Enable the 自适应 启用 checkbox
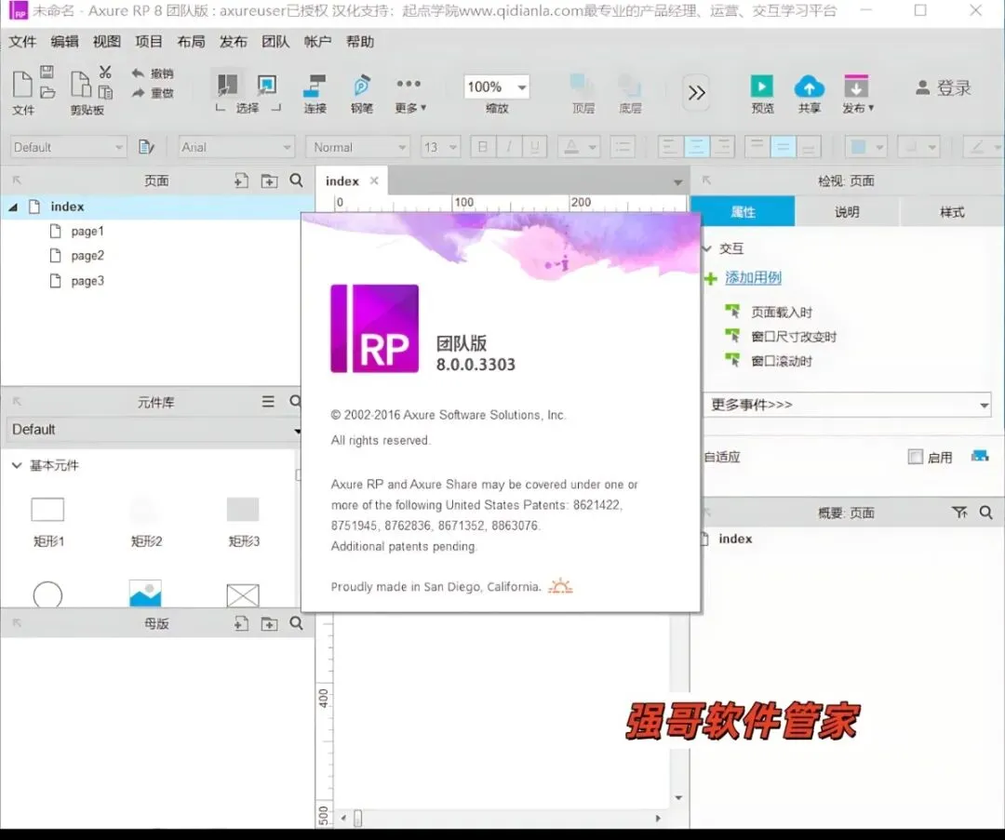The height and width of the screenshot is (840, 1005). click(x=916, y=457)
